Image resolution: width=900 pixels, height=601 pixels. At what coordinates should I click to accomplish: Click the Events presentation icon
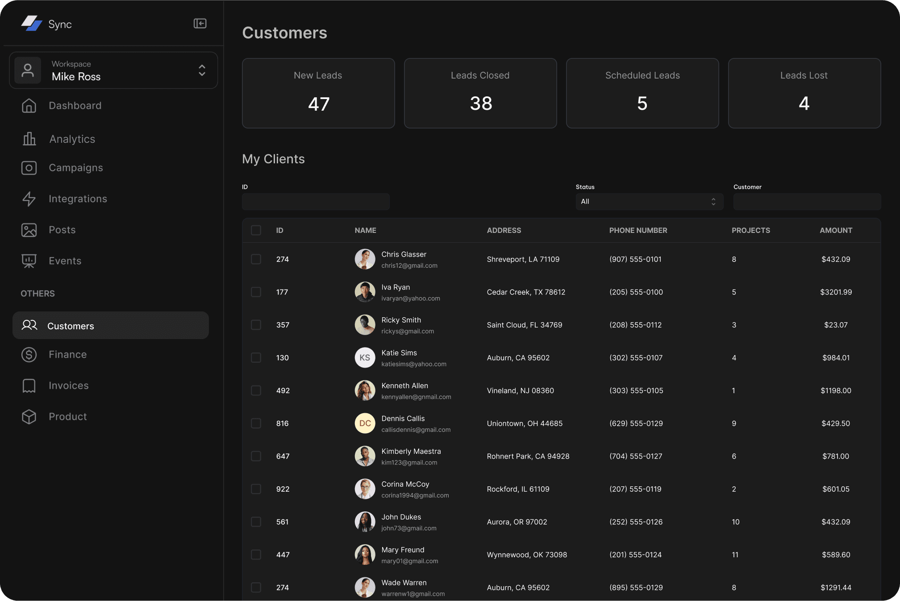[x=29, y=261]
